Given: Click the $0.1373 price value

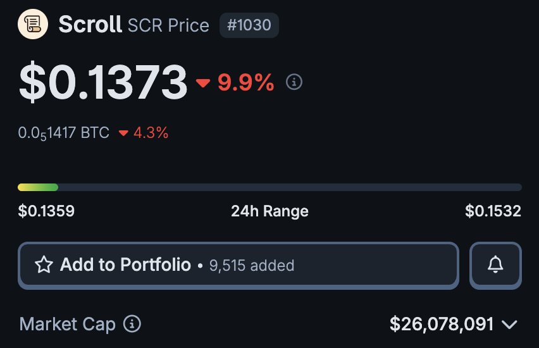Looking at the screenshot, I should click(x=103, y=82).
